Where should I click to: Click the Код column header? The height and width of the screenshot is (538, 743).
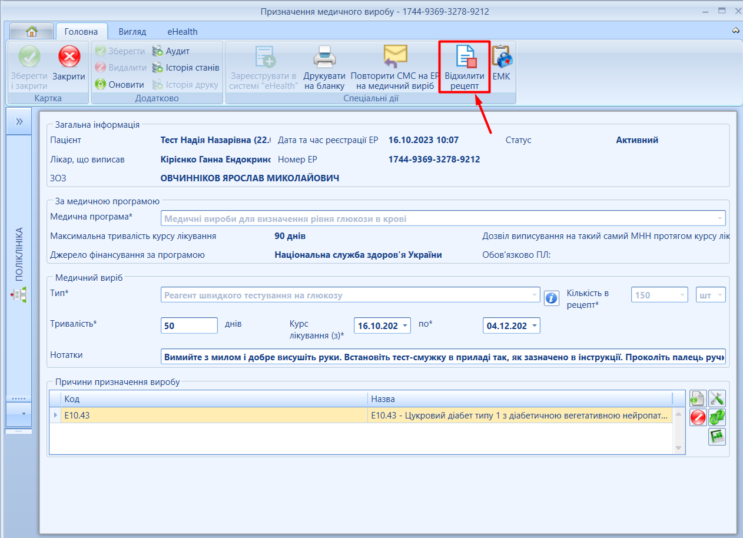click(214, 399)
